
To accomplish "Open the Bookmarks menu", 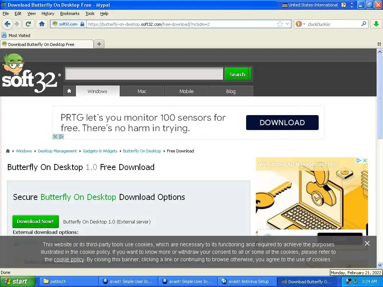I will pyautogui.click(x=70, y=13).
